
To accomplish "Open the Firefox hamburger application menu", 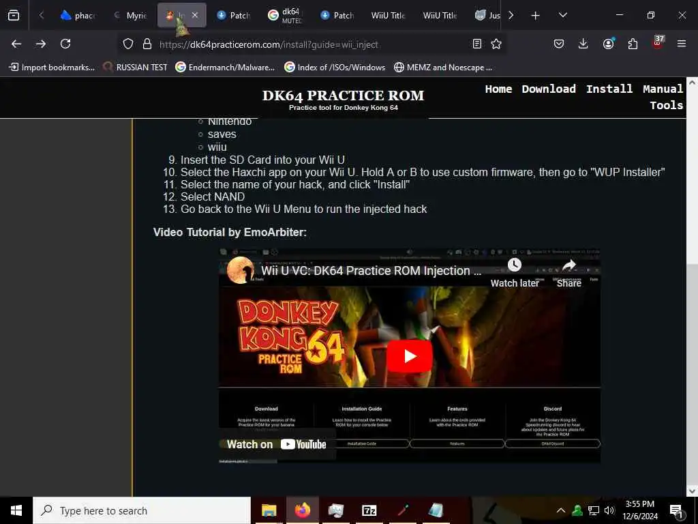I will 682,44.
